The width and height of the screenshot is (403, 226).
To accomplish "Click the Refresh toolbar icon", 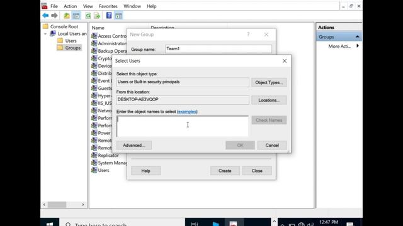I will coord(88,16).
